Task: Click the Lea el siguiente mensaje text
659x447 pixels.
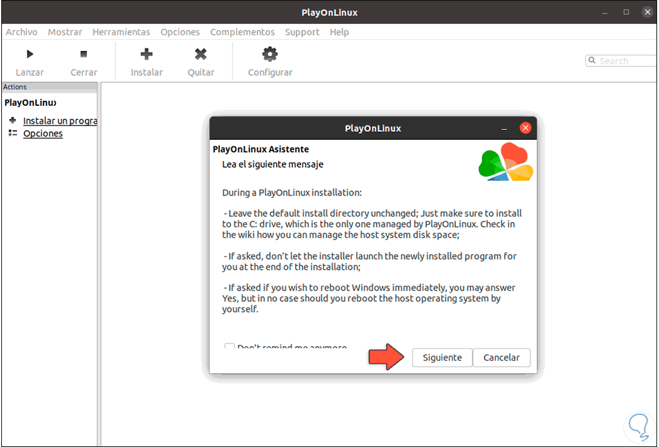Action: [273, 165]
